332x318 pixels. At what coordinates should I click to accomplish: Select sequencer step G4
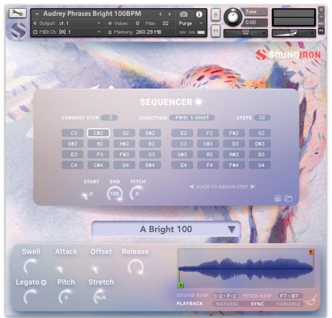point(260,165)
